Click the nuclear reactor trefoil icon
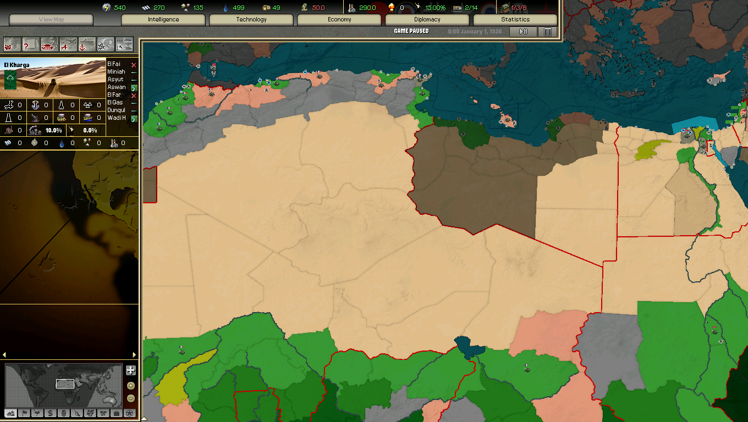 (88, 105)
